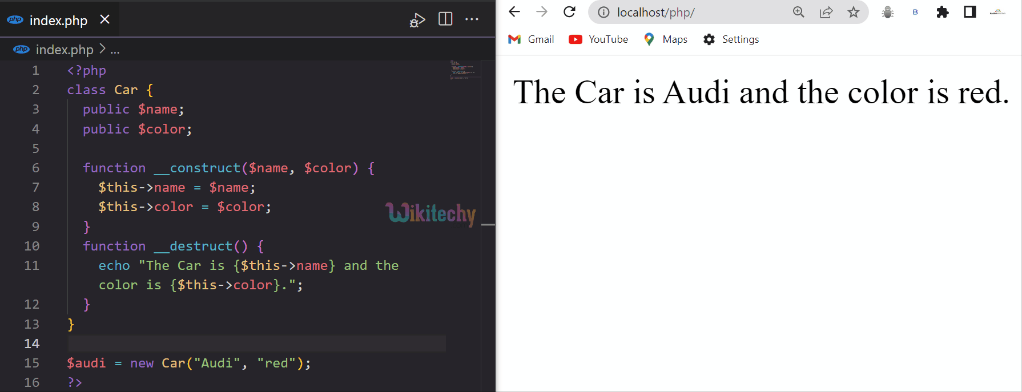Click the browser Back arrow
The width and height of the screenshot is (1022, 392).
pos(514,12)
